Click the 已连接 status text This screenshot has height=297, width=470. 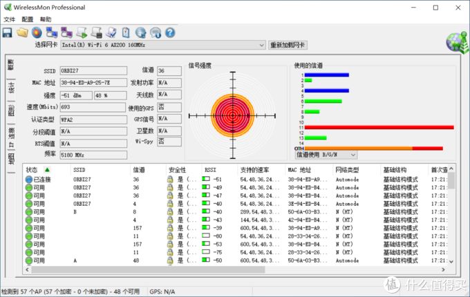(42, 180)
